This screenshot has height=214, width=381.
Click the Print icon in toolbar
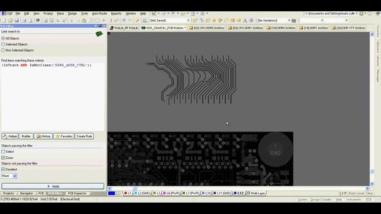click(x=24, y=21)
